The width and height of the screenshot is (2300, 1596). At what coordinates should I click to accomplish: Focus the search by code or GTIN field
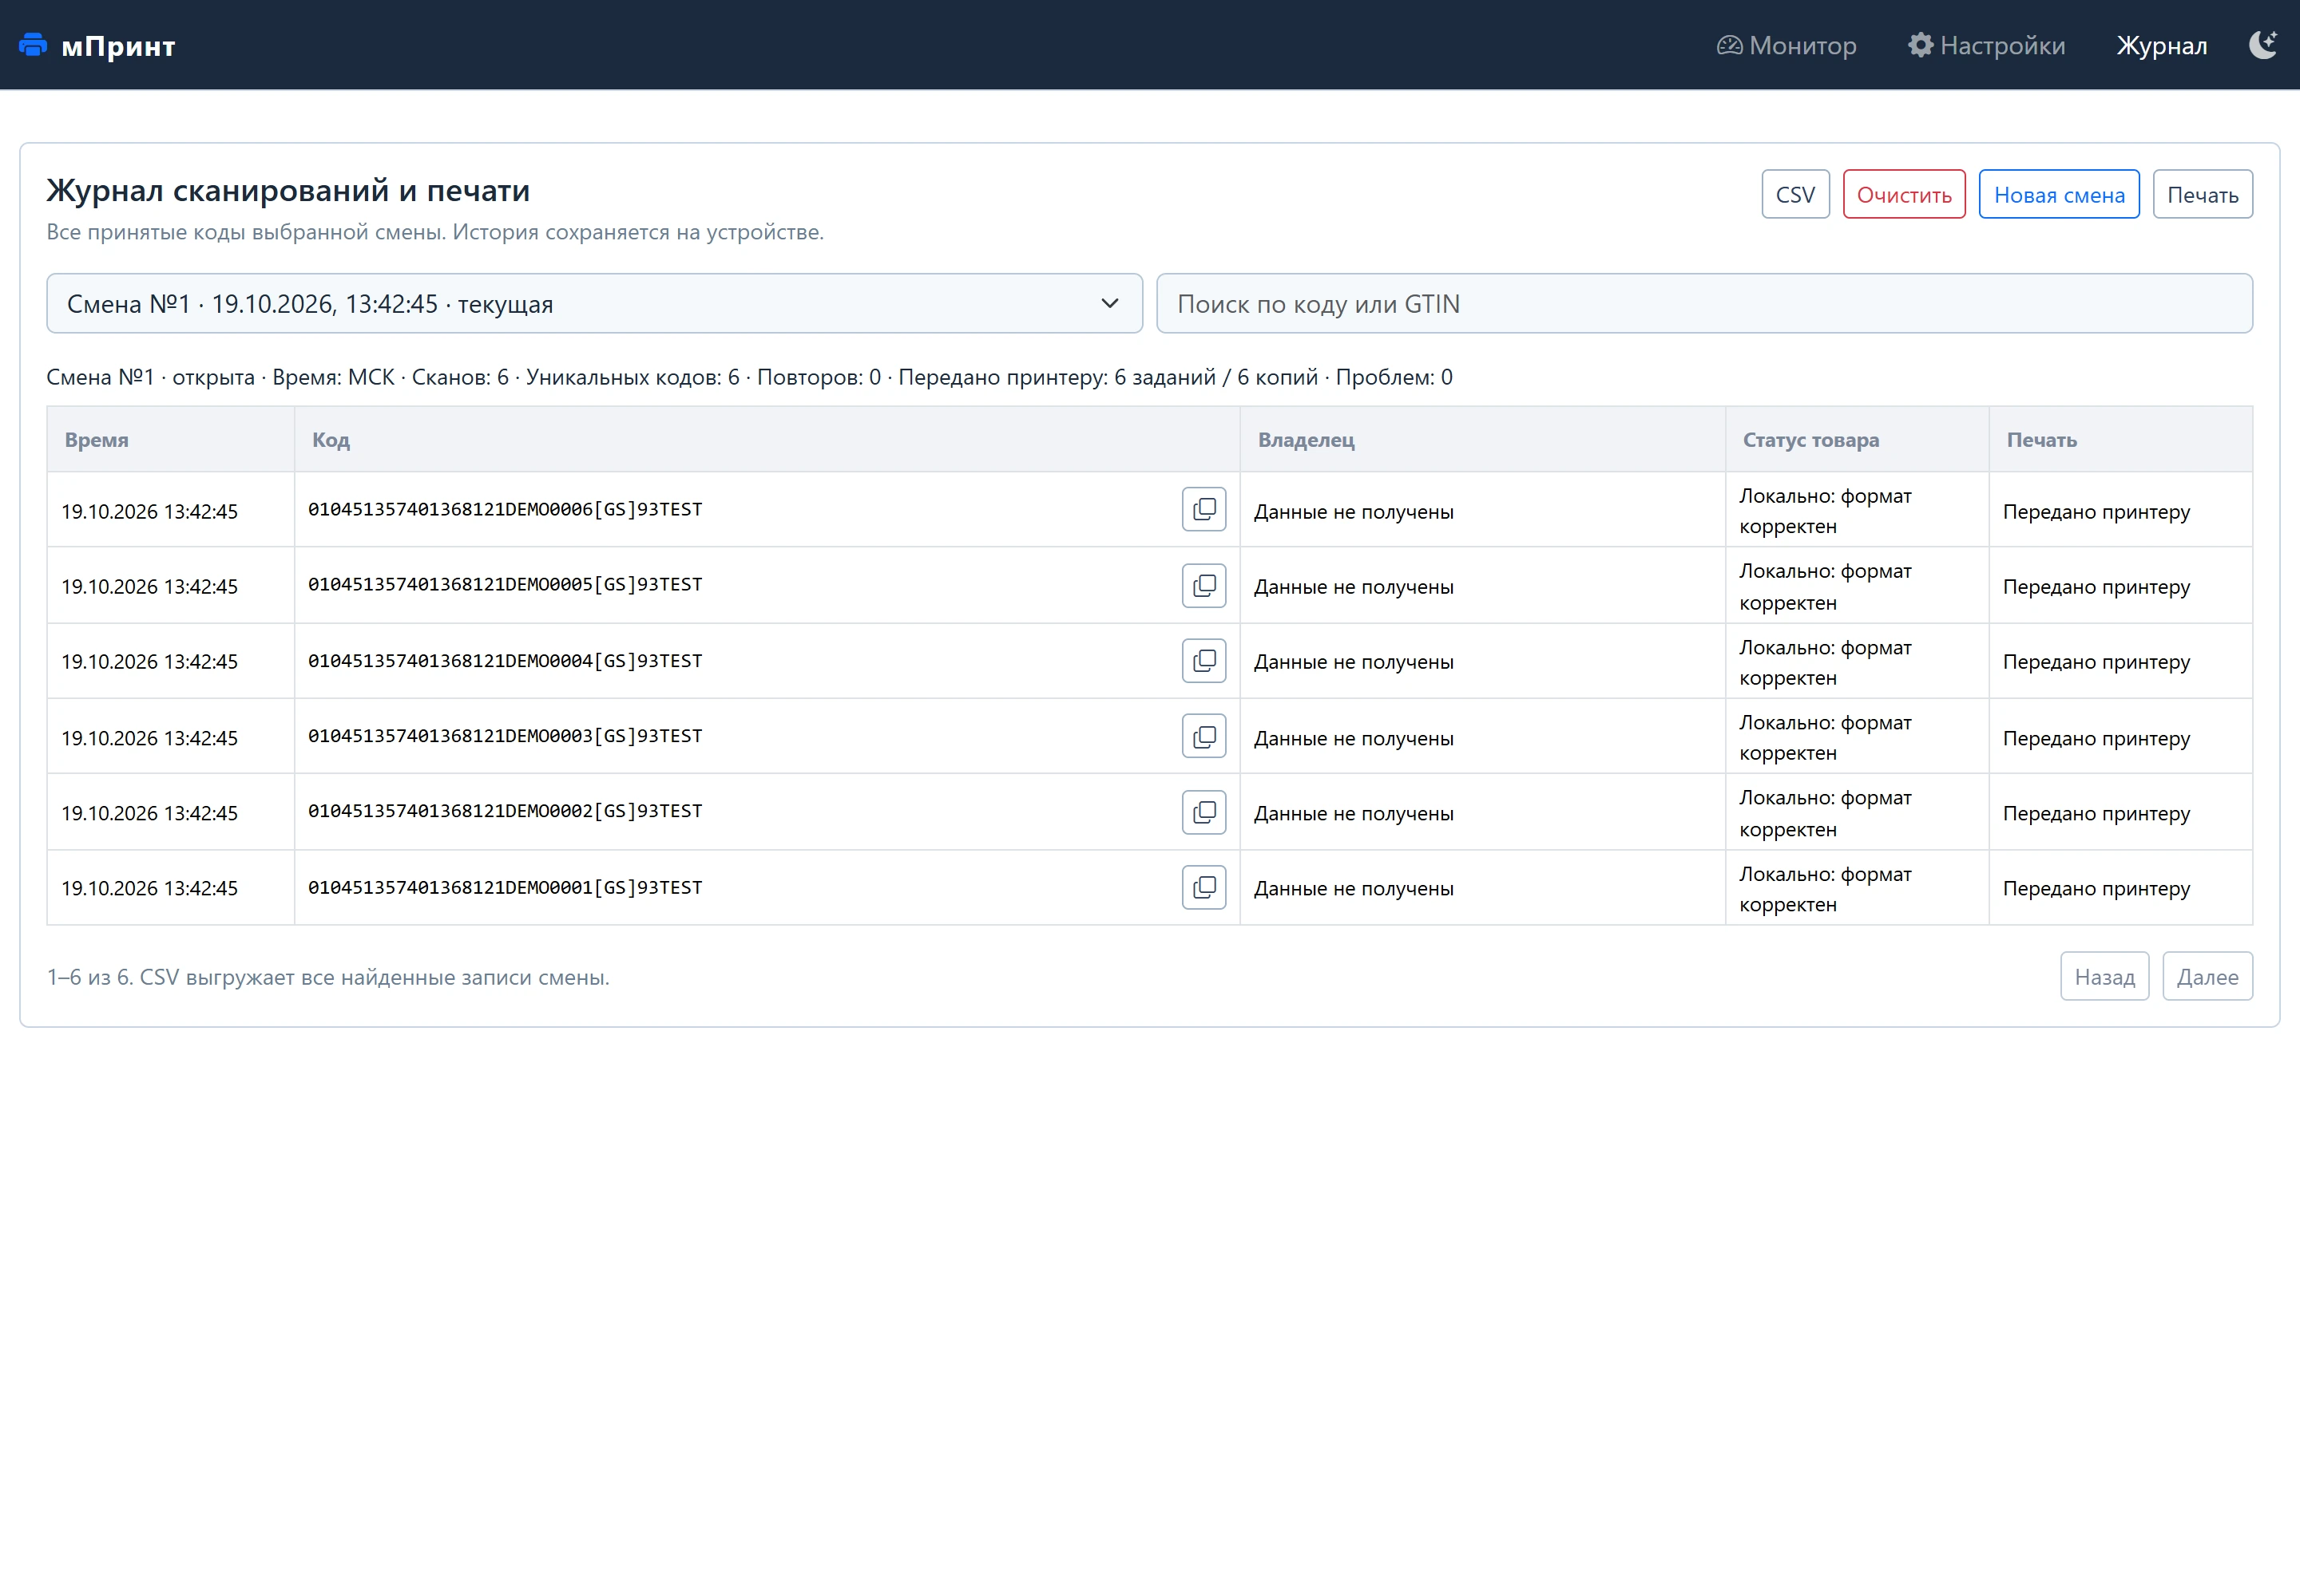click(1704, 304)
